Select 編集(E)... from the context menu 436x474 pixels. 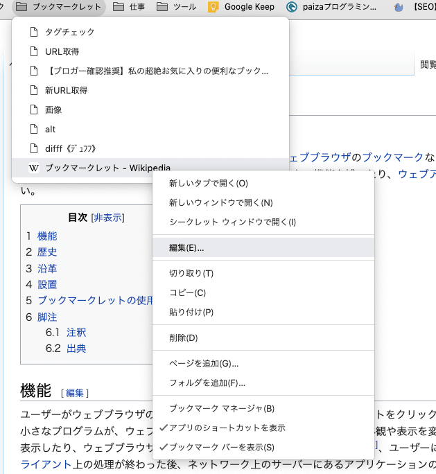tap(186, 247)
